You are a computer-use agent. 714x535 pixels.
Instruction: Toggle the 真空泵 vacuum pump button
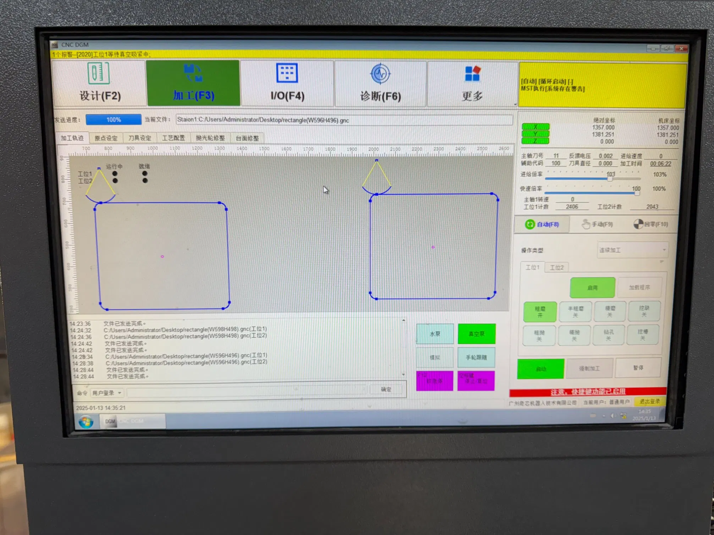pyautogui.click(x=476, y=334)
